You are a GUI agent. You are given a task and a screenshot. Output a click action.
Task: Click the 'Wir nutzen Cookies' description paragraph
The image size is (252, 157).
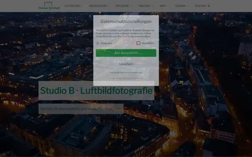coord(125,33)
